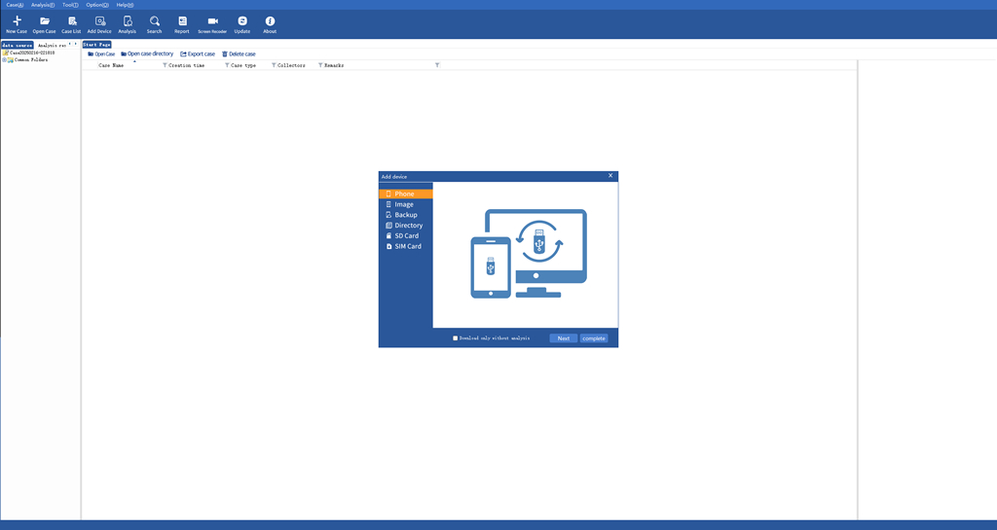Close the Add device dialog

(x=610, y=176)
